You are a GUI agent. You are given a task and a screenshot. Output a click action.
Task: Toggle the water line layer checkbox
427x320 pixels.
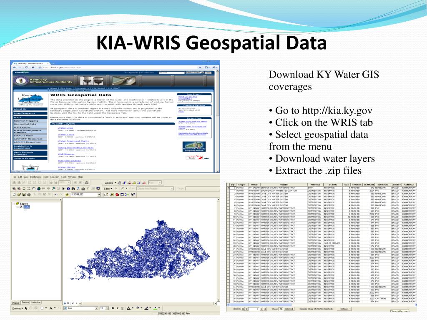21,207
